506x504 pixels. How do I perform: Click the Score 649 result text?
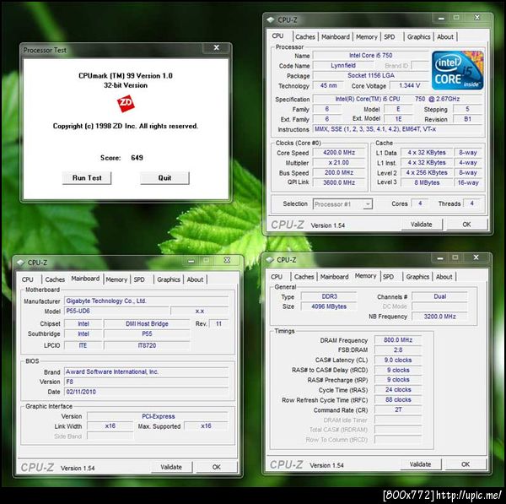click(121, 158)
